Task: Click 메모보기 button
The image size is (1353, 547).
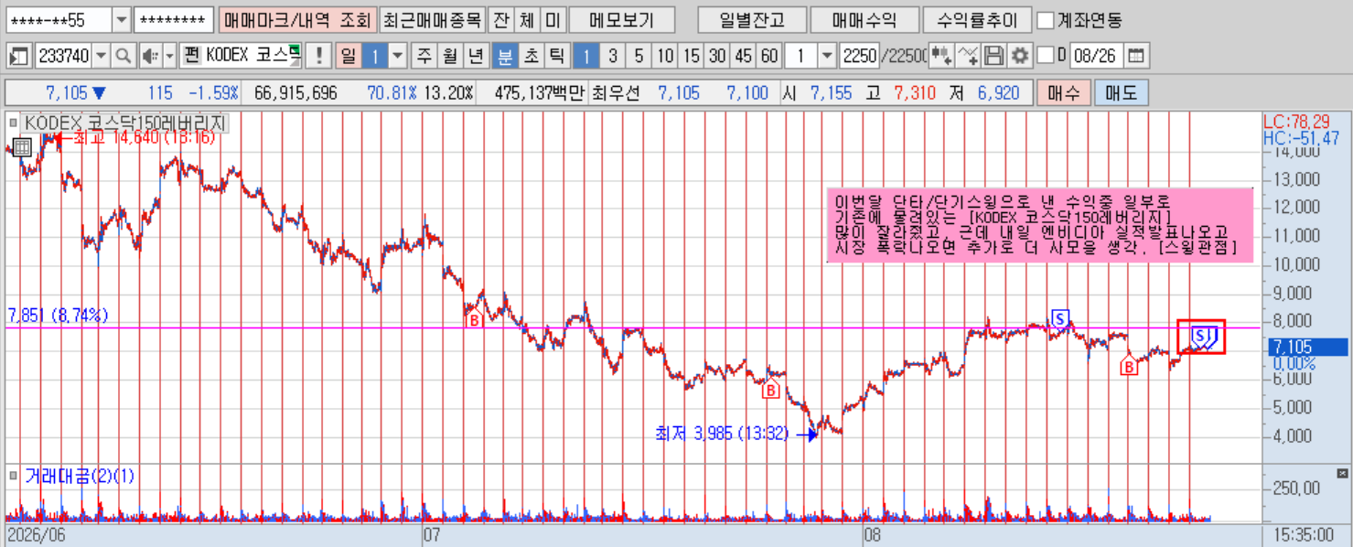Action: tap(622, 20)
